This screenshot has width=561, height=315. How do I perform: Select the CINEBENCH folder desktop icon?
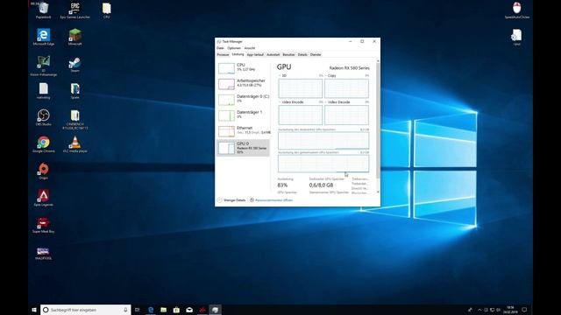(75, 119)
